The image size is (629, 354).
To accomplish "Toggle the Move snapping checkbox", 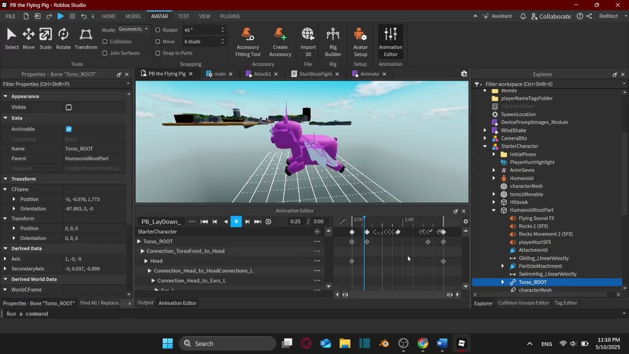I will click(158, 42).
